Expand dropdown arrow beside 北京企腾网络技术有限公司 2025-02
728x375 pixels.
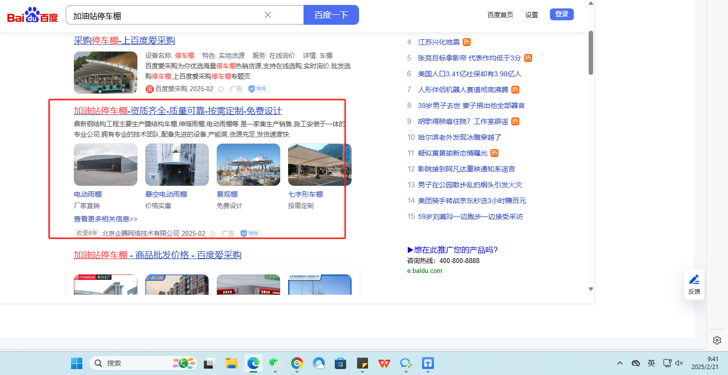point(212,234)
